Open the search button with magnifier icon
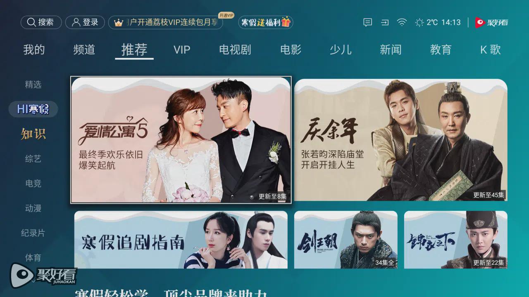 tap(41, 22)
